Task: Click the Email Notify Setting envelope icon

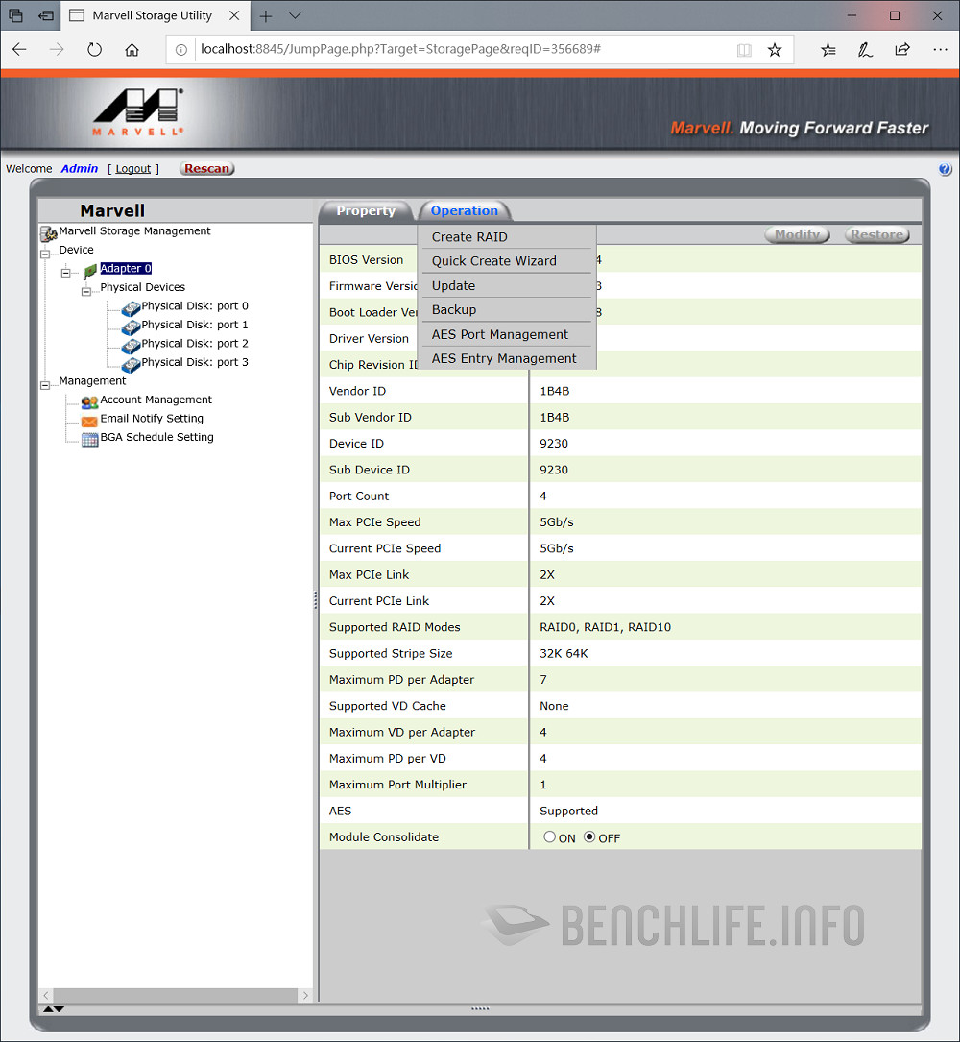Action: coord(89,421)
